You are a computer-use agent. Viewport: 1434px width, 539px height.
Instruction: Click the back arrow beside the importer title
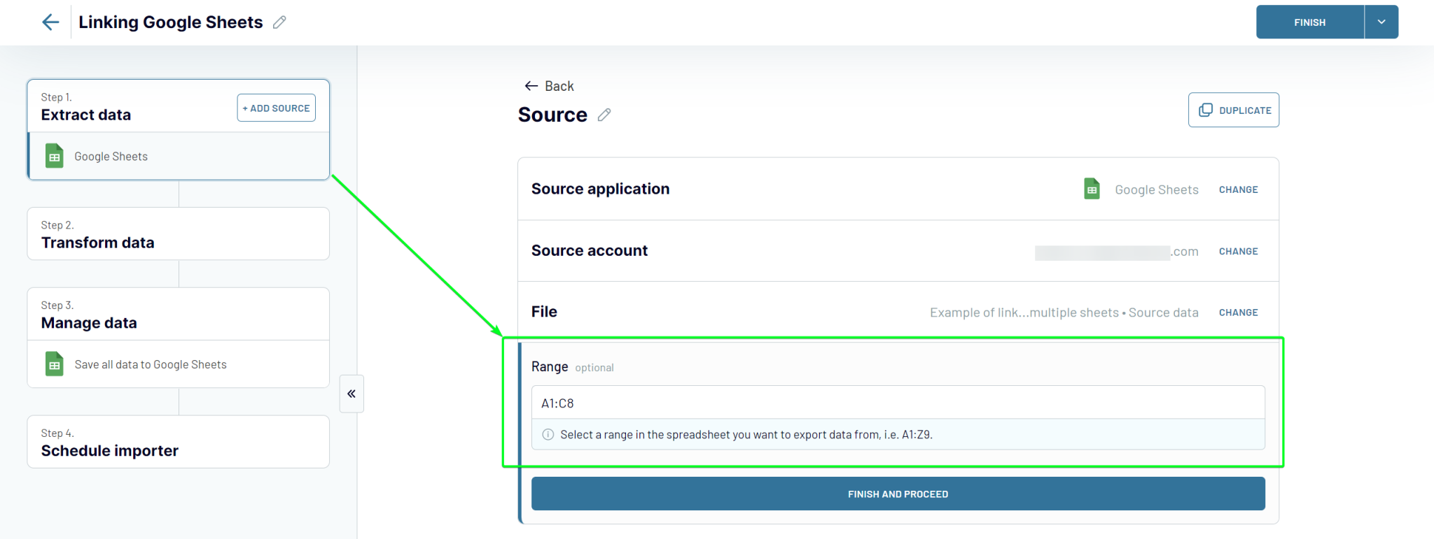tap(50, 22)
